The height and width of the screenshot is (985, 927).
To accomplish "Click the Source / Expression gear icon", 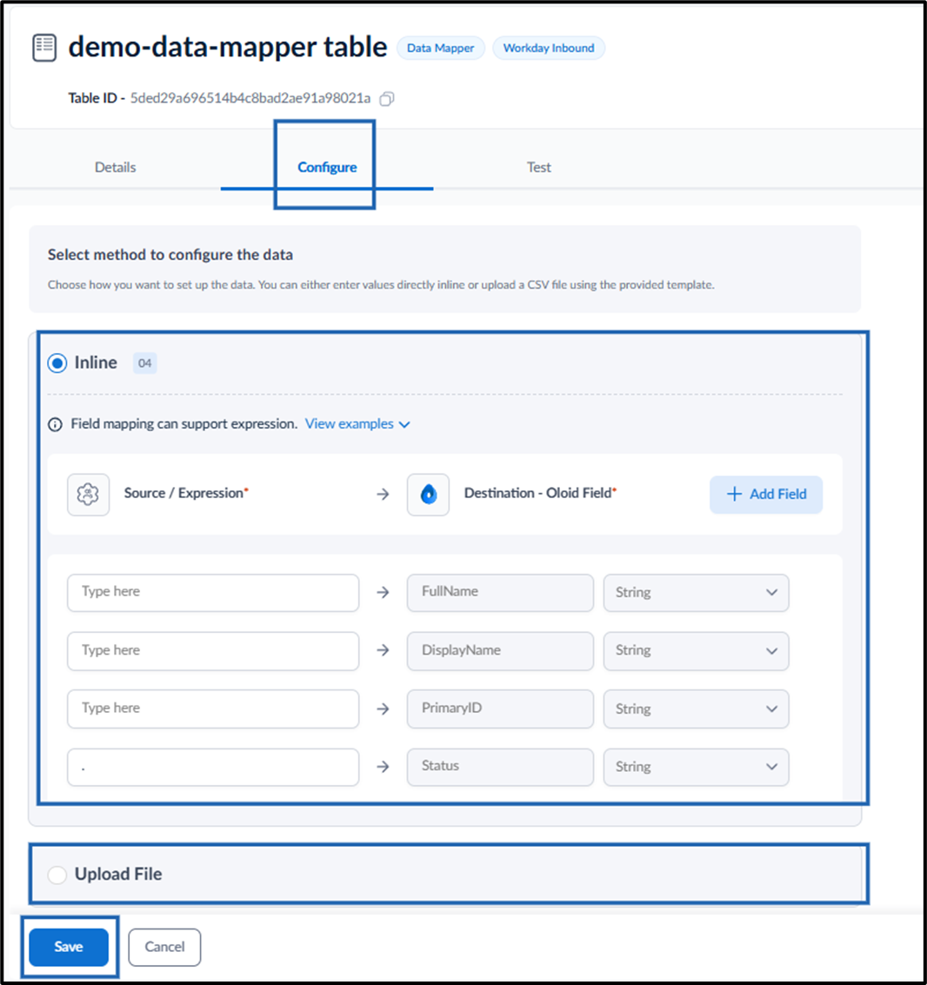I will click(x=88, y=495).
